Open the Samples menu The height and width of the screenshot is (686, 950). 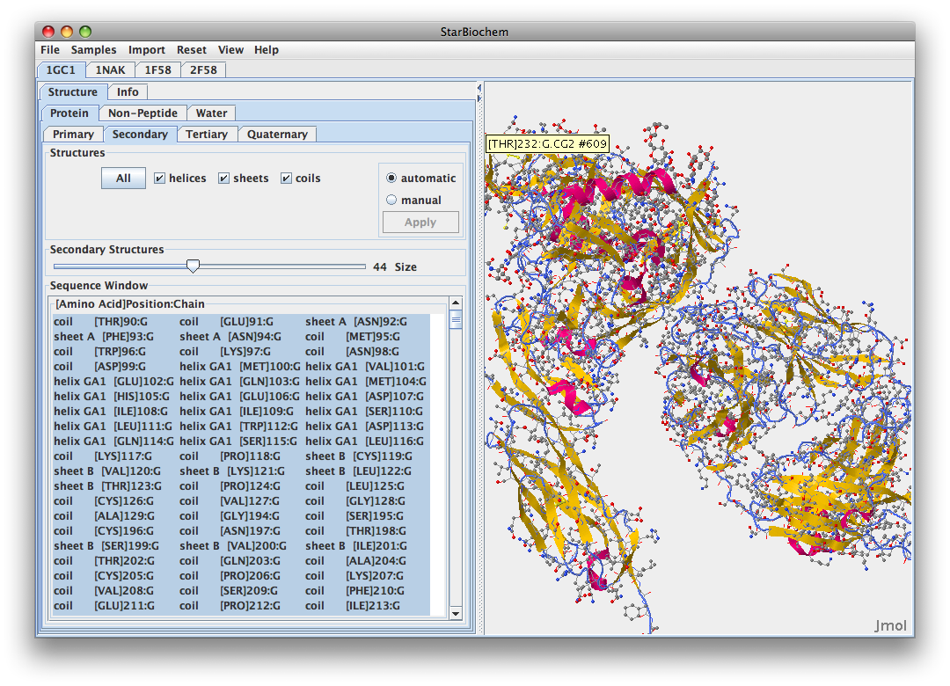click(x=93, y=50)
